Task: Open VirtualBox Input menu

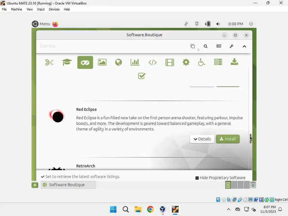Action: pyautogui.click(x=41, y=9)
